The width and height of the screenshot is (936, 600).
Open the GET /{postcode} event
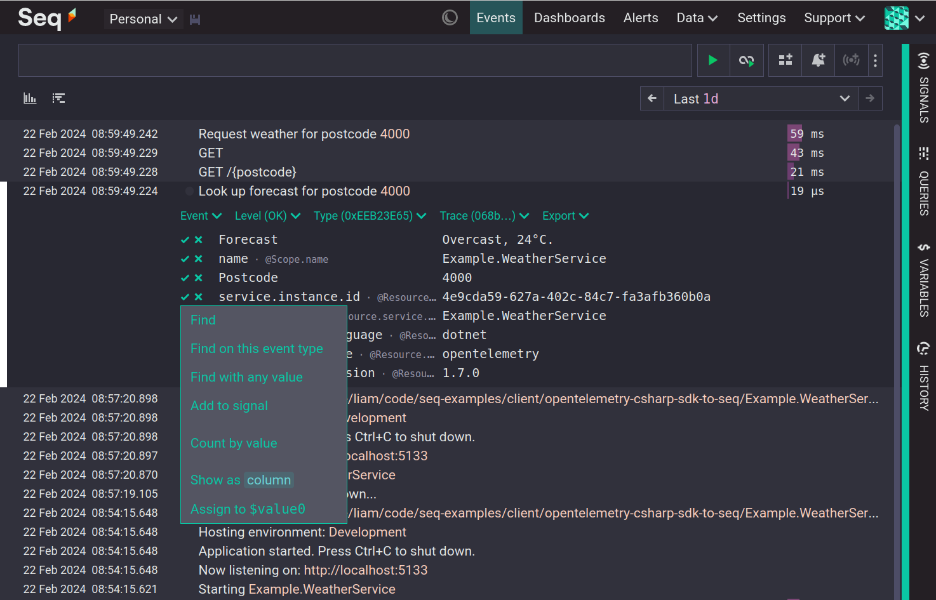[x=247, y=172]
